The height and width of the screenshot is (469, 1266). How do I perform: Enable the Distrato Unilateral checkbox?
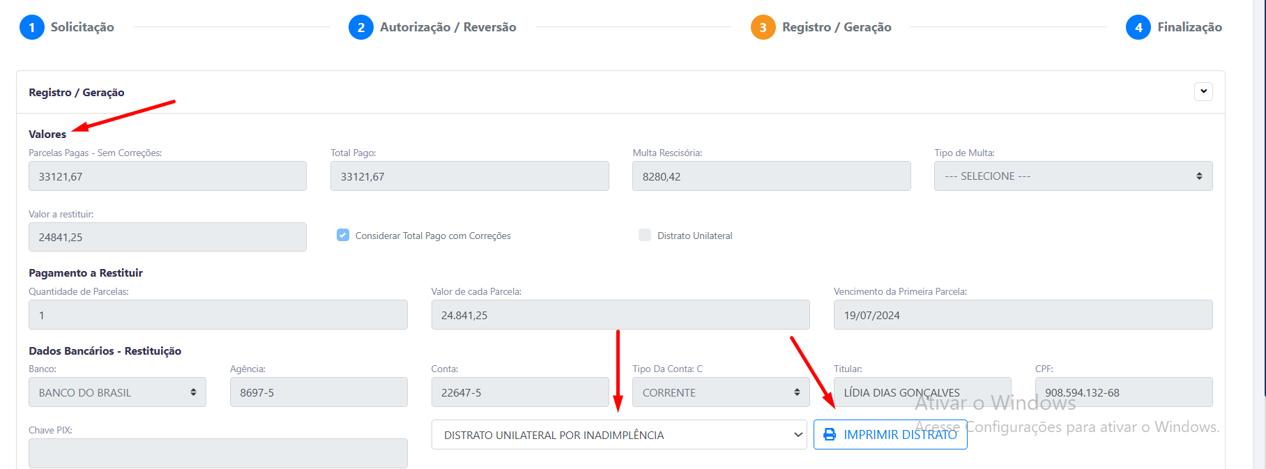[645, 235]
